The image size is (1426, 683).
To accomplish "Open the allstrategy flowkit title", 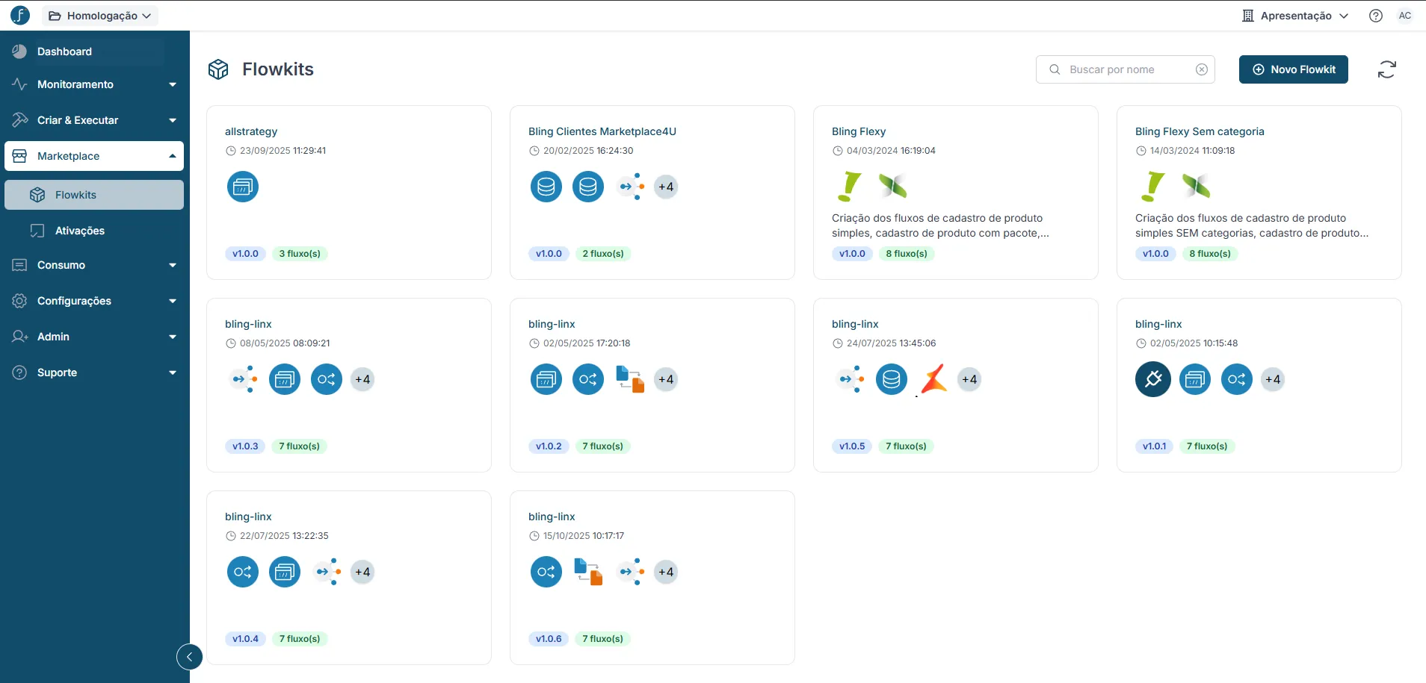I will pyautogui.click(x=251, y=131).
